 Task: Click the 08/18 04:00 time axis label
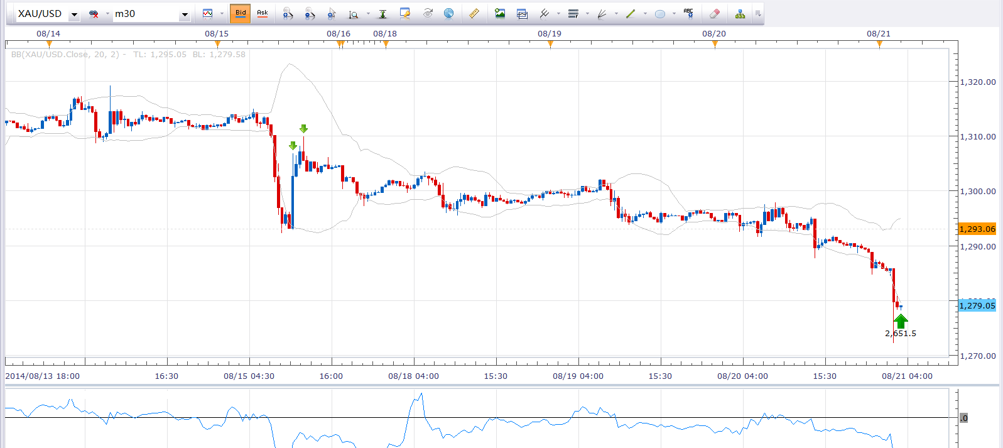(x=413, y=376)
